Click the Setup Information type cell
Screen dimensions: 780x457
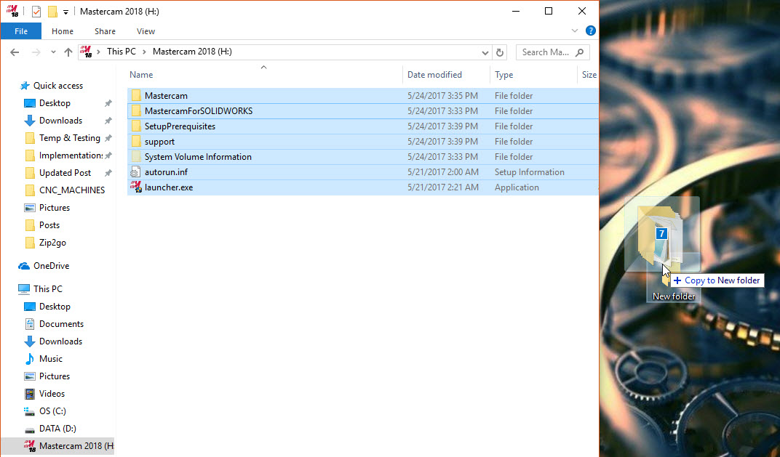(529, 172)
